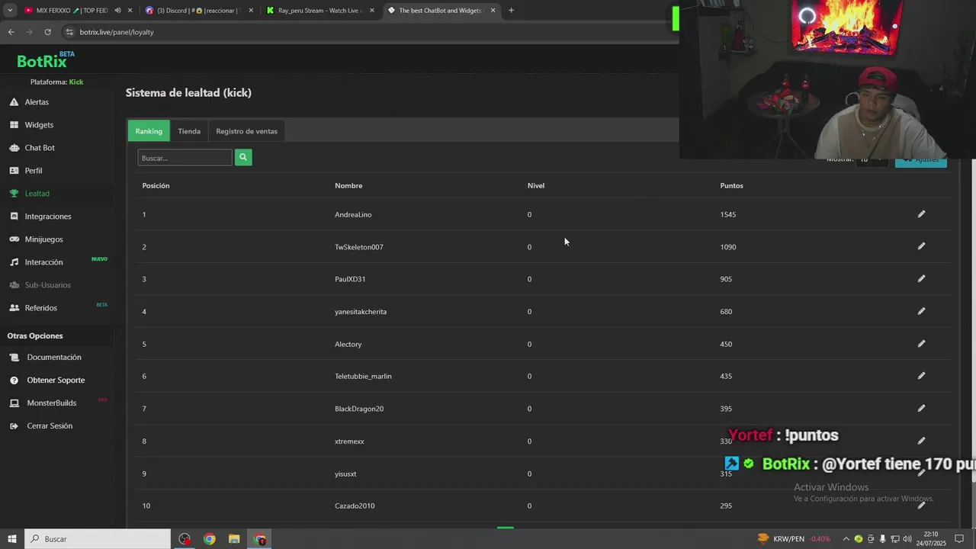Click the browser back arrow
Image resolution: width=976 pixels, height=549 pixels.
click(x=11, y=32)
